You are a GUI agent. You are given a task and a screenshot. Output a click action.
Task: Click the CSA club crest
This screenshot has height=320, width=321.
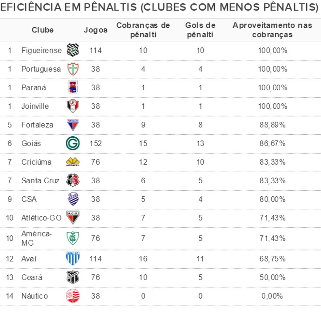pos(73,199)
